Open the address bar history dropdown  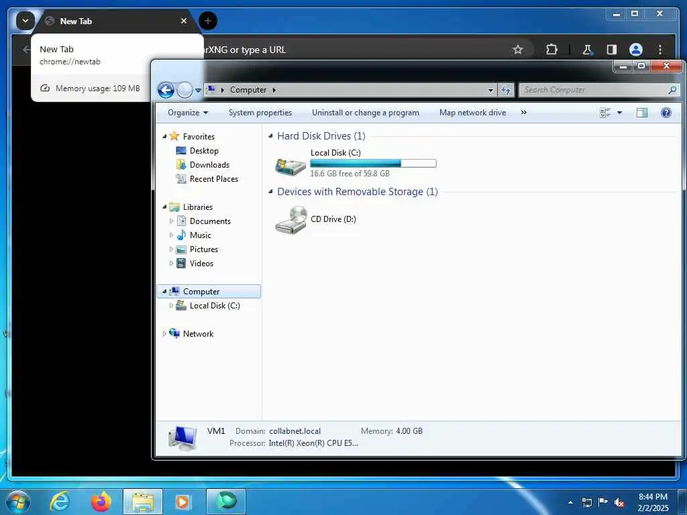[x=490, y=91]
